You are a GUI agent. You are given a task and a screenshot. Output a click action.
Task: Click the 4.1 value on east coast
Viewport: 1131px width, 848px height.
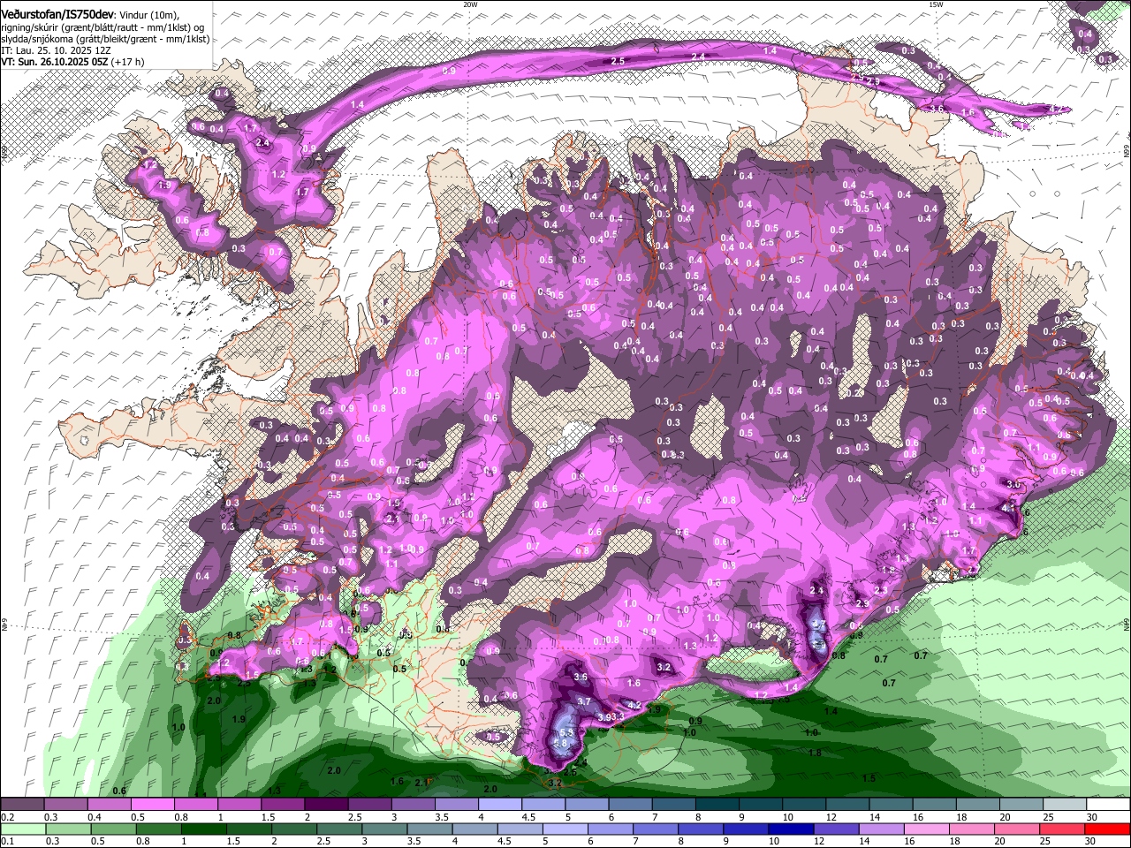coord(1007,507)
